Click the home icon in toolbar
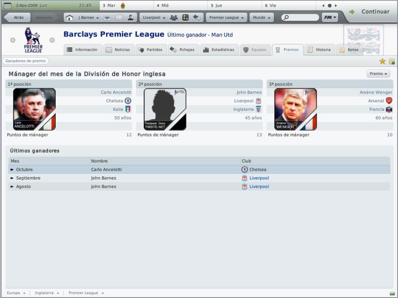This screenshot has width=398, height=298. click(69, 17)
